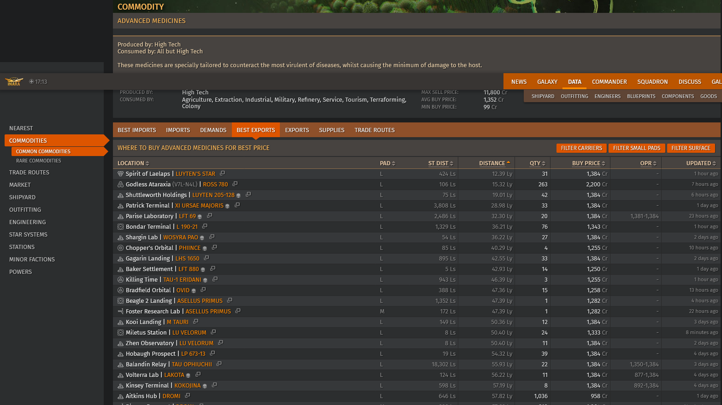Image resolution: width=722 pixels, height=405 pixels.
Task: Sort table by Updated column
Action: point(701,163)
